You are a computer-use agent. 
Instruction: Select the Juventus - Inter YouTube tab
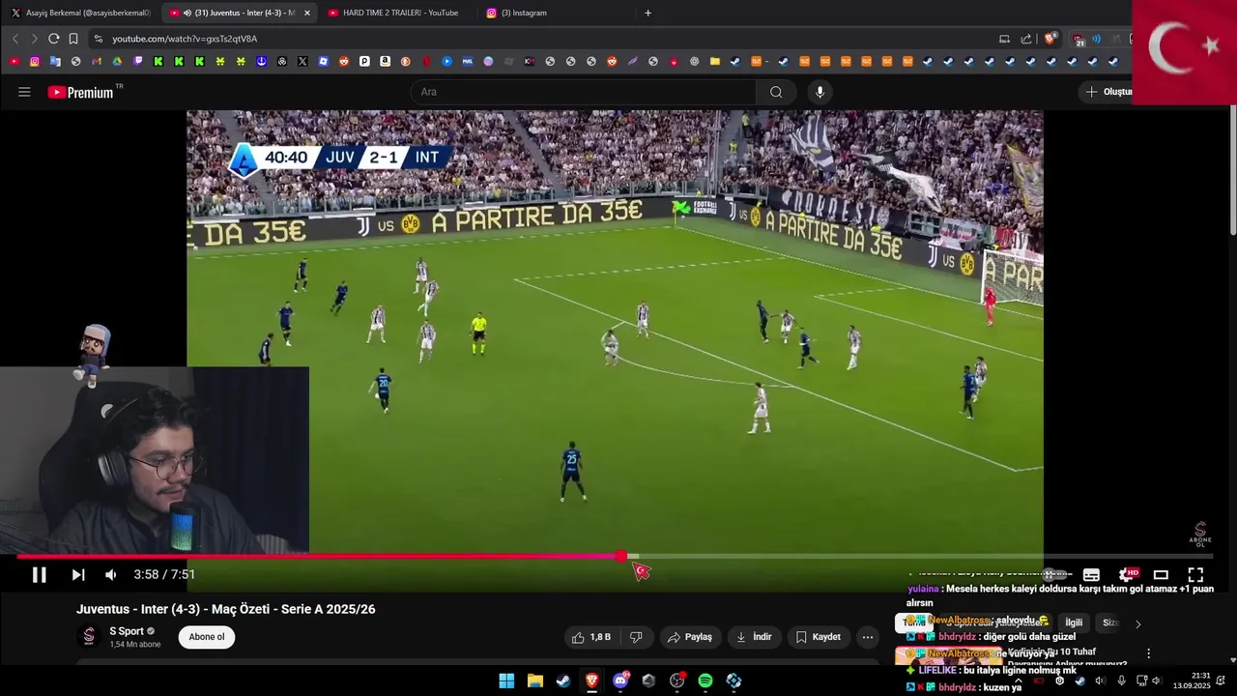pyautogui.click(x=242, y=13)
